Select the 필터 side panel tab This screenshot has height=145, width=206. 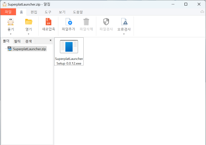17,41
